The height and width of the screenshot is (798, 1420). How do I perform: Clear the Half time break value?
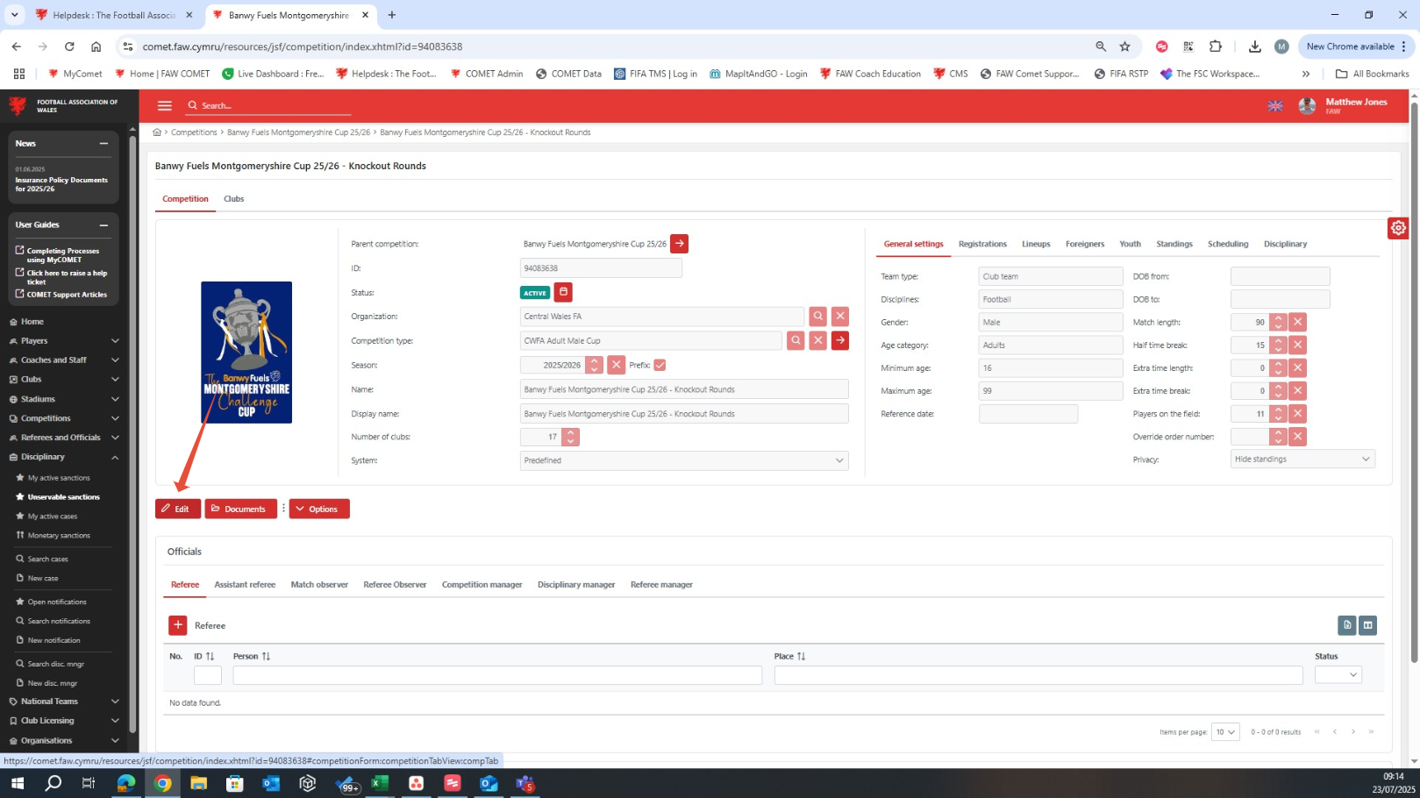[1297, 345]
